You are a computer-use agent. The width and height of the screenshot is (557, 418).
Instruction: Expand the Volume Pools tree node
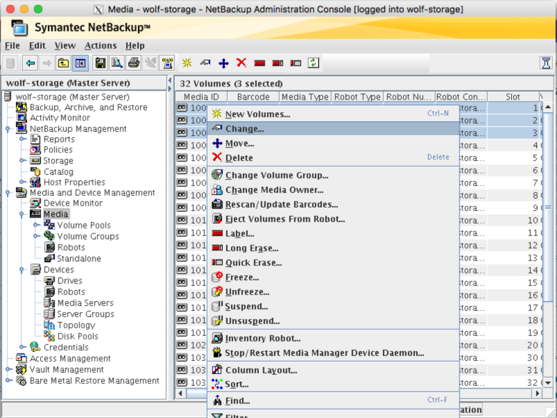pyautogui.click(x=36, y=225)
